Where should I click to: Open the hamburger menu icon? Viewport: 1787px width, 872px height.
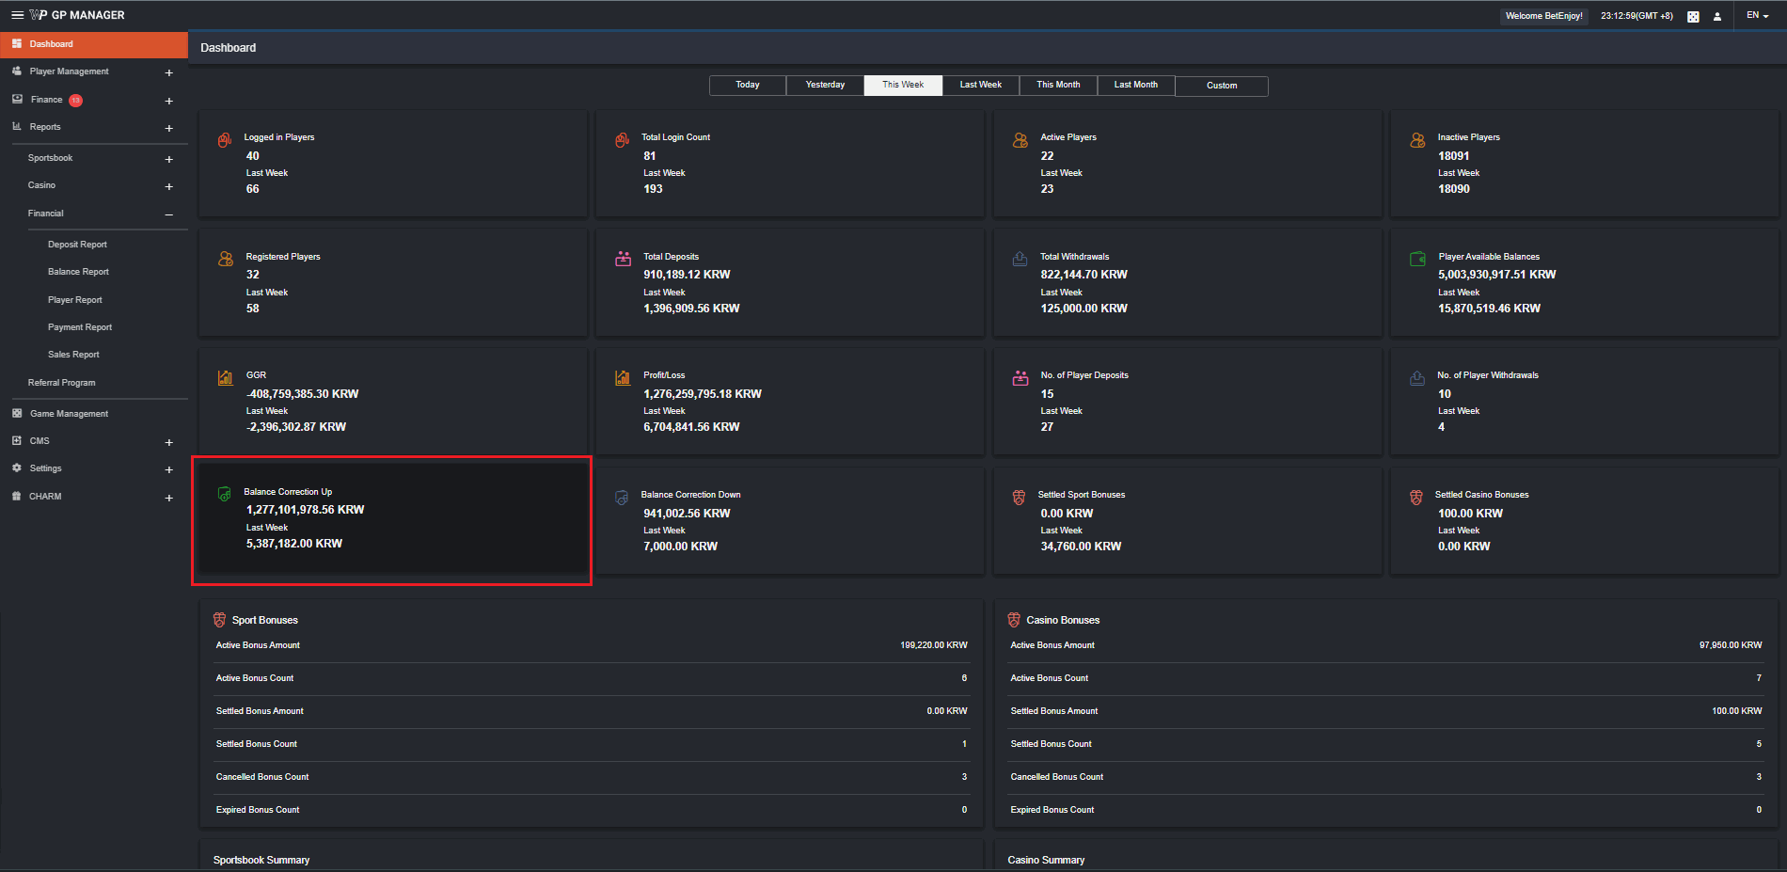pos(17,15)
